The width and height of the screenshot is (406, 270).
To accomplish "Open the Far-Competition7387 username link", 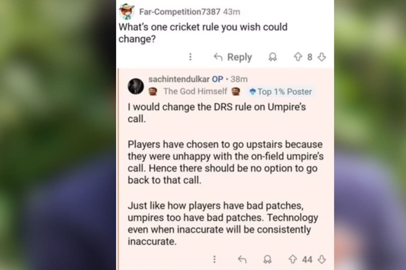I will point(180,12).
